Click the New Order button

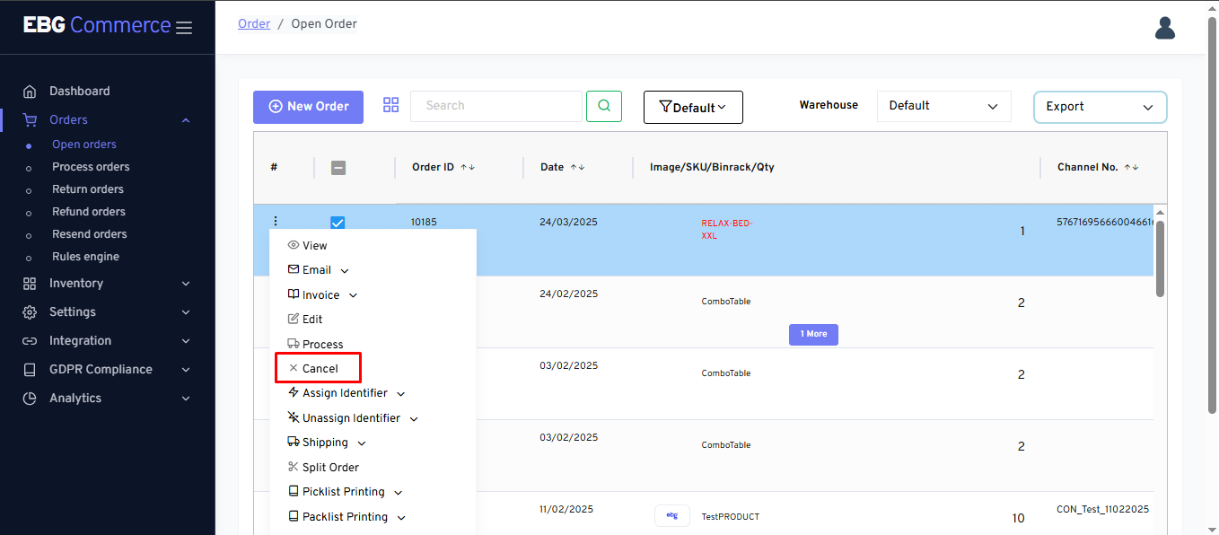tap(308, 107)
